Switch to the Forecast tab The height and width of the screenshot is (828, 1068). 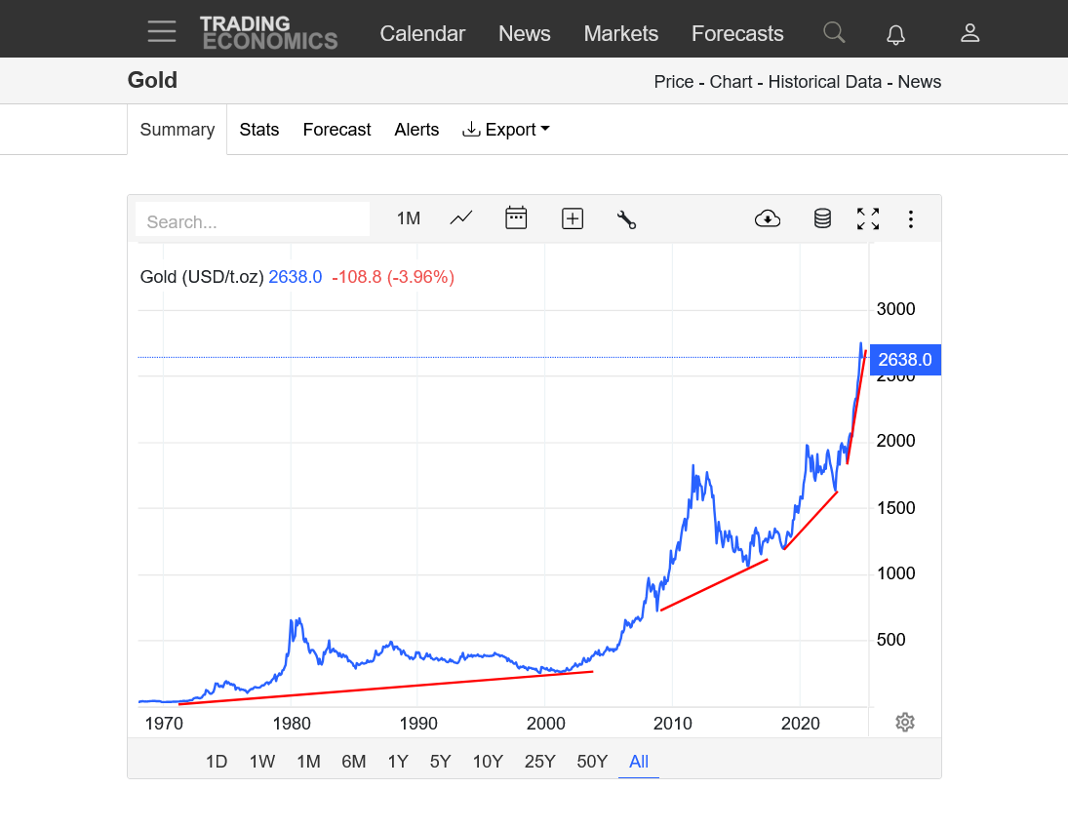tap(336, 130)
